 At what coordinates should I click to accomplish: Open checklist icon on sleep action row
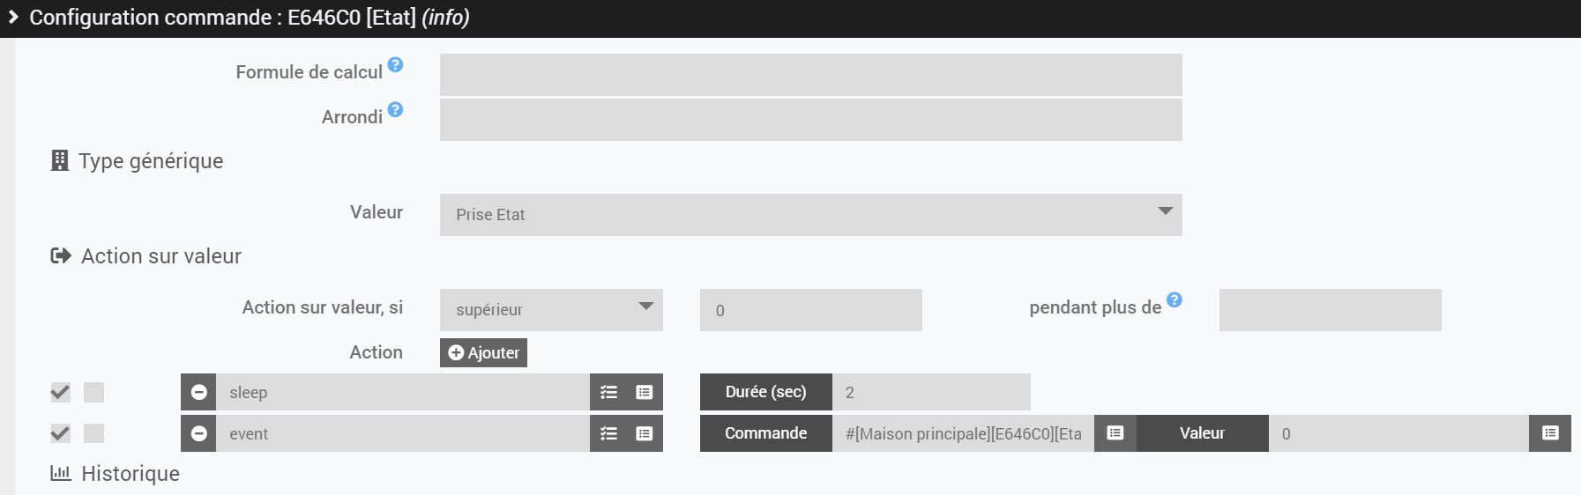pyautogui.click(x=608, y=392)
